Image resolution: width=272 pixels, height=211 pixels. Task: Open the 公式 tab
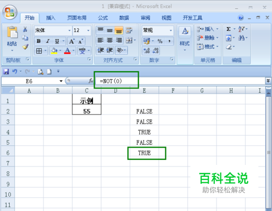point(103,18)
